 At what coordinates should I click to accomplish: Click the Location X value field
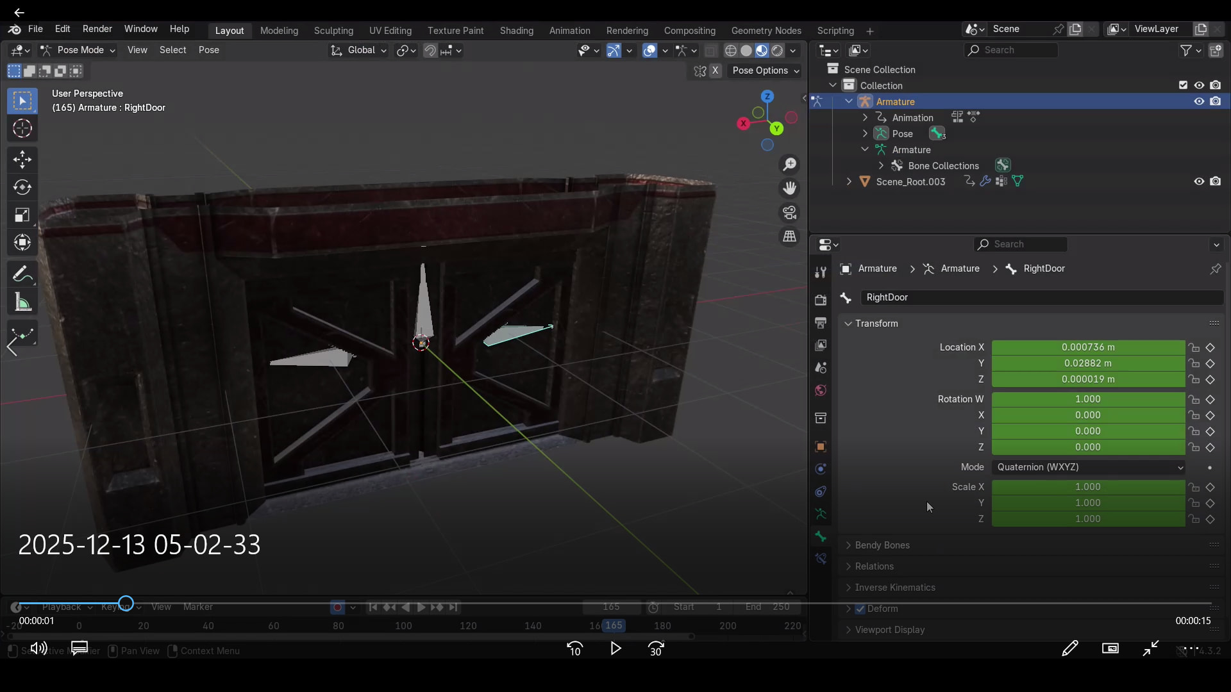(1088, 347)
